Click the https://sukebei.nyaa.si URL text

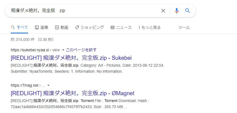click(30, 50)
